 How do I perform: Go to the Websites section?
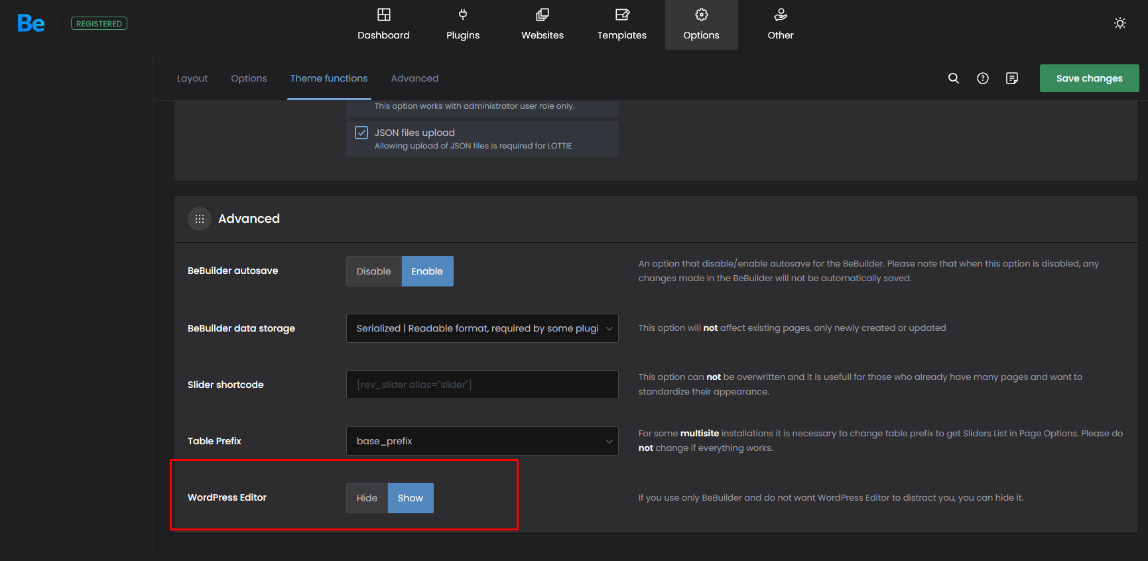coord(542,25)
